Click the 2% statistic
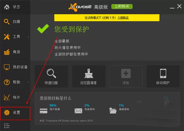Screen dimensions: 184x131 point(87,106)
